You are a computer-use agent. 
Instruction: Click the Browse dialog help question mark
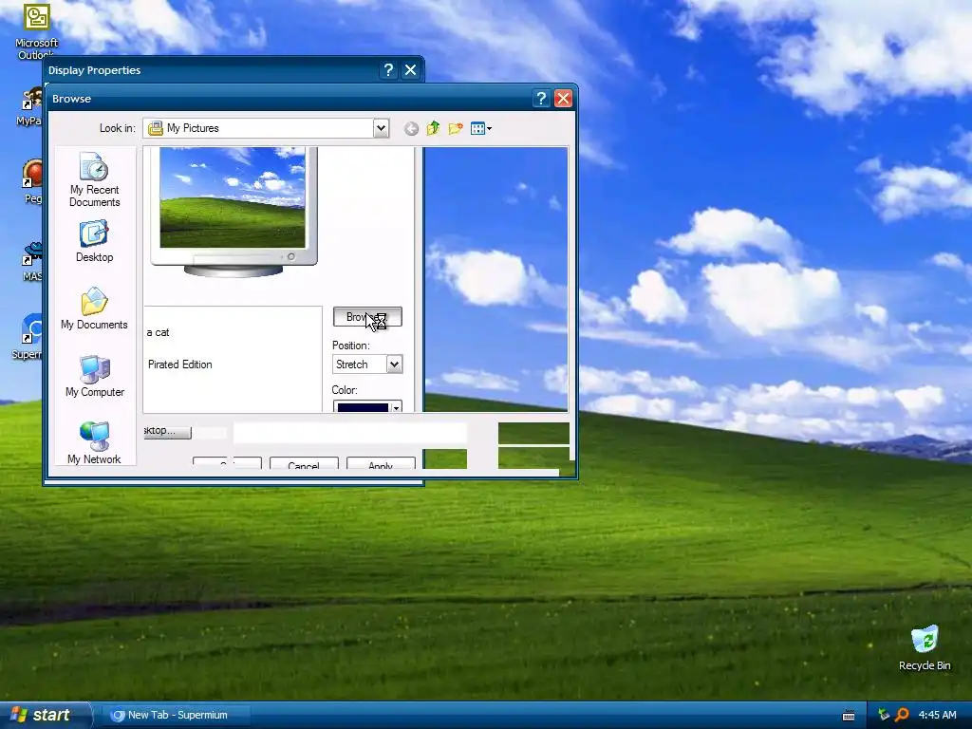tap(540, 99)
